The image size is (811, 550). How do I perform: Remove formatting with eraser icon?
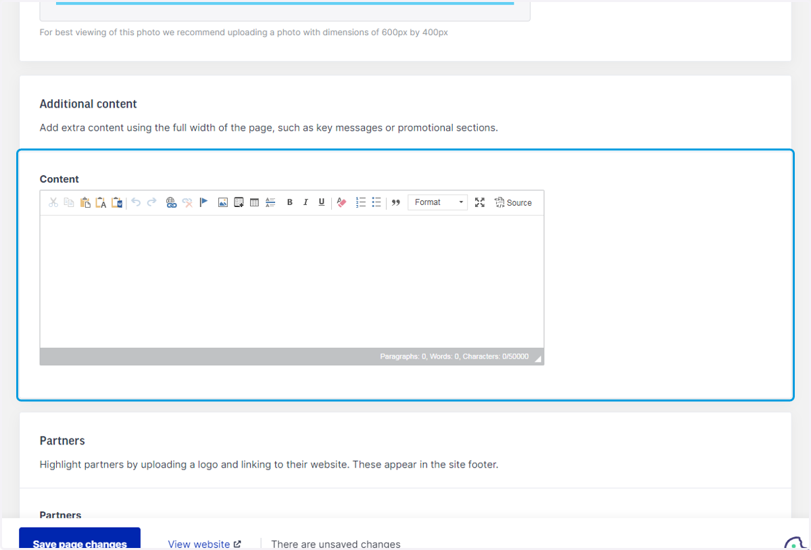341,202
